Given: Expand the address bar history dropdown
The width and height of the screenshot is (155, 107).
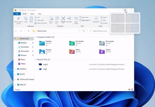Looking at the screenshot, I should click(x=79, y=31).
